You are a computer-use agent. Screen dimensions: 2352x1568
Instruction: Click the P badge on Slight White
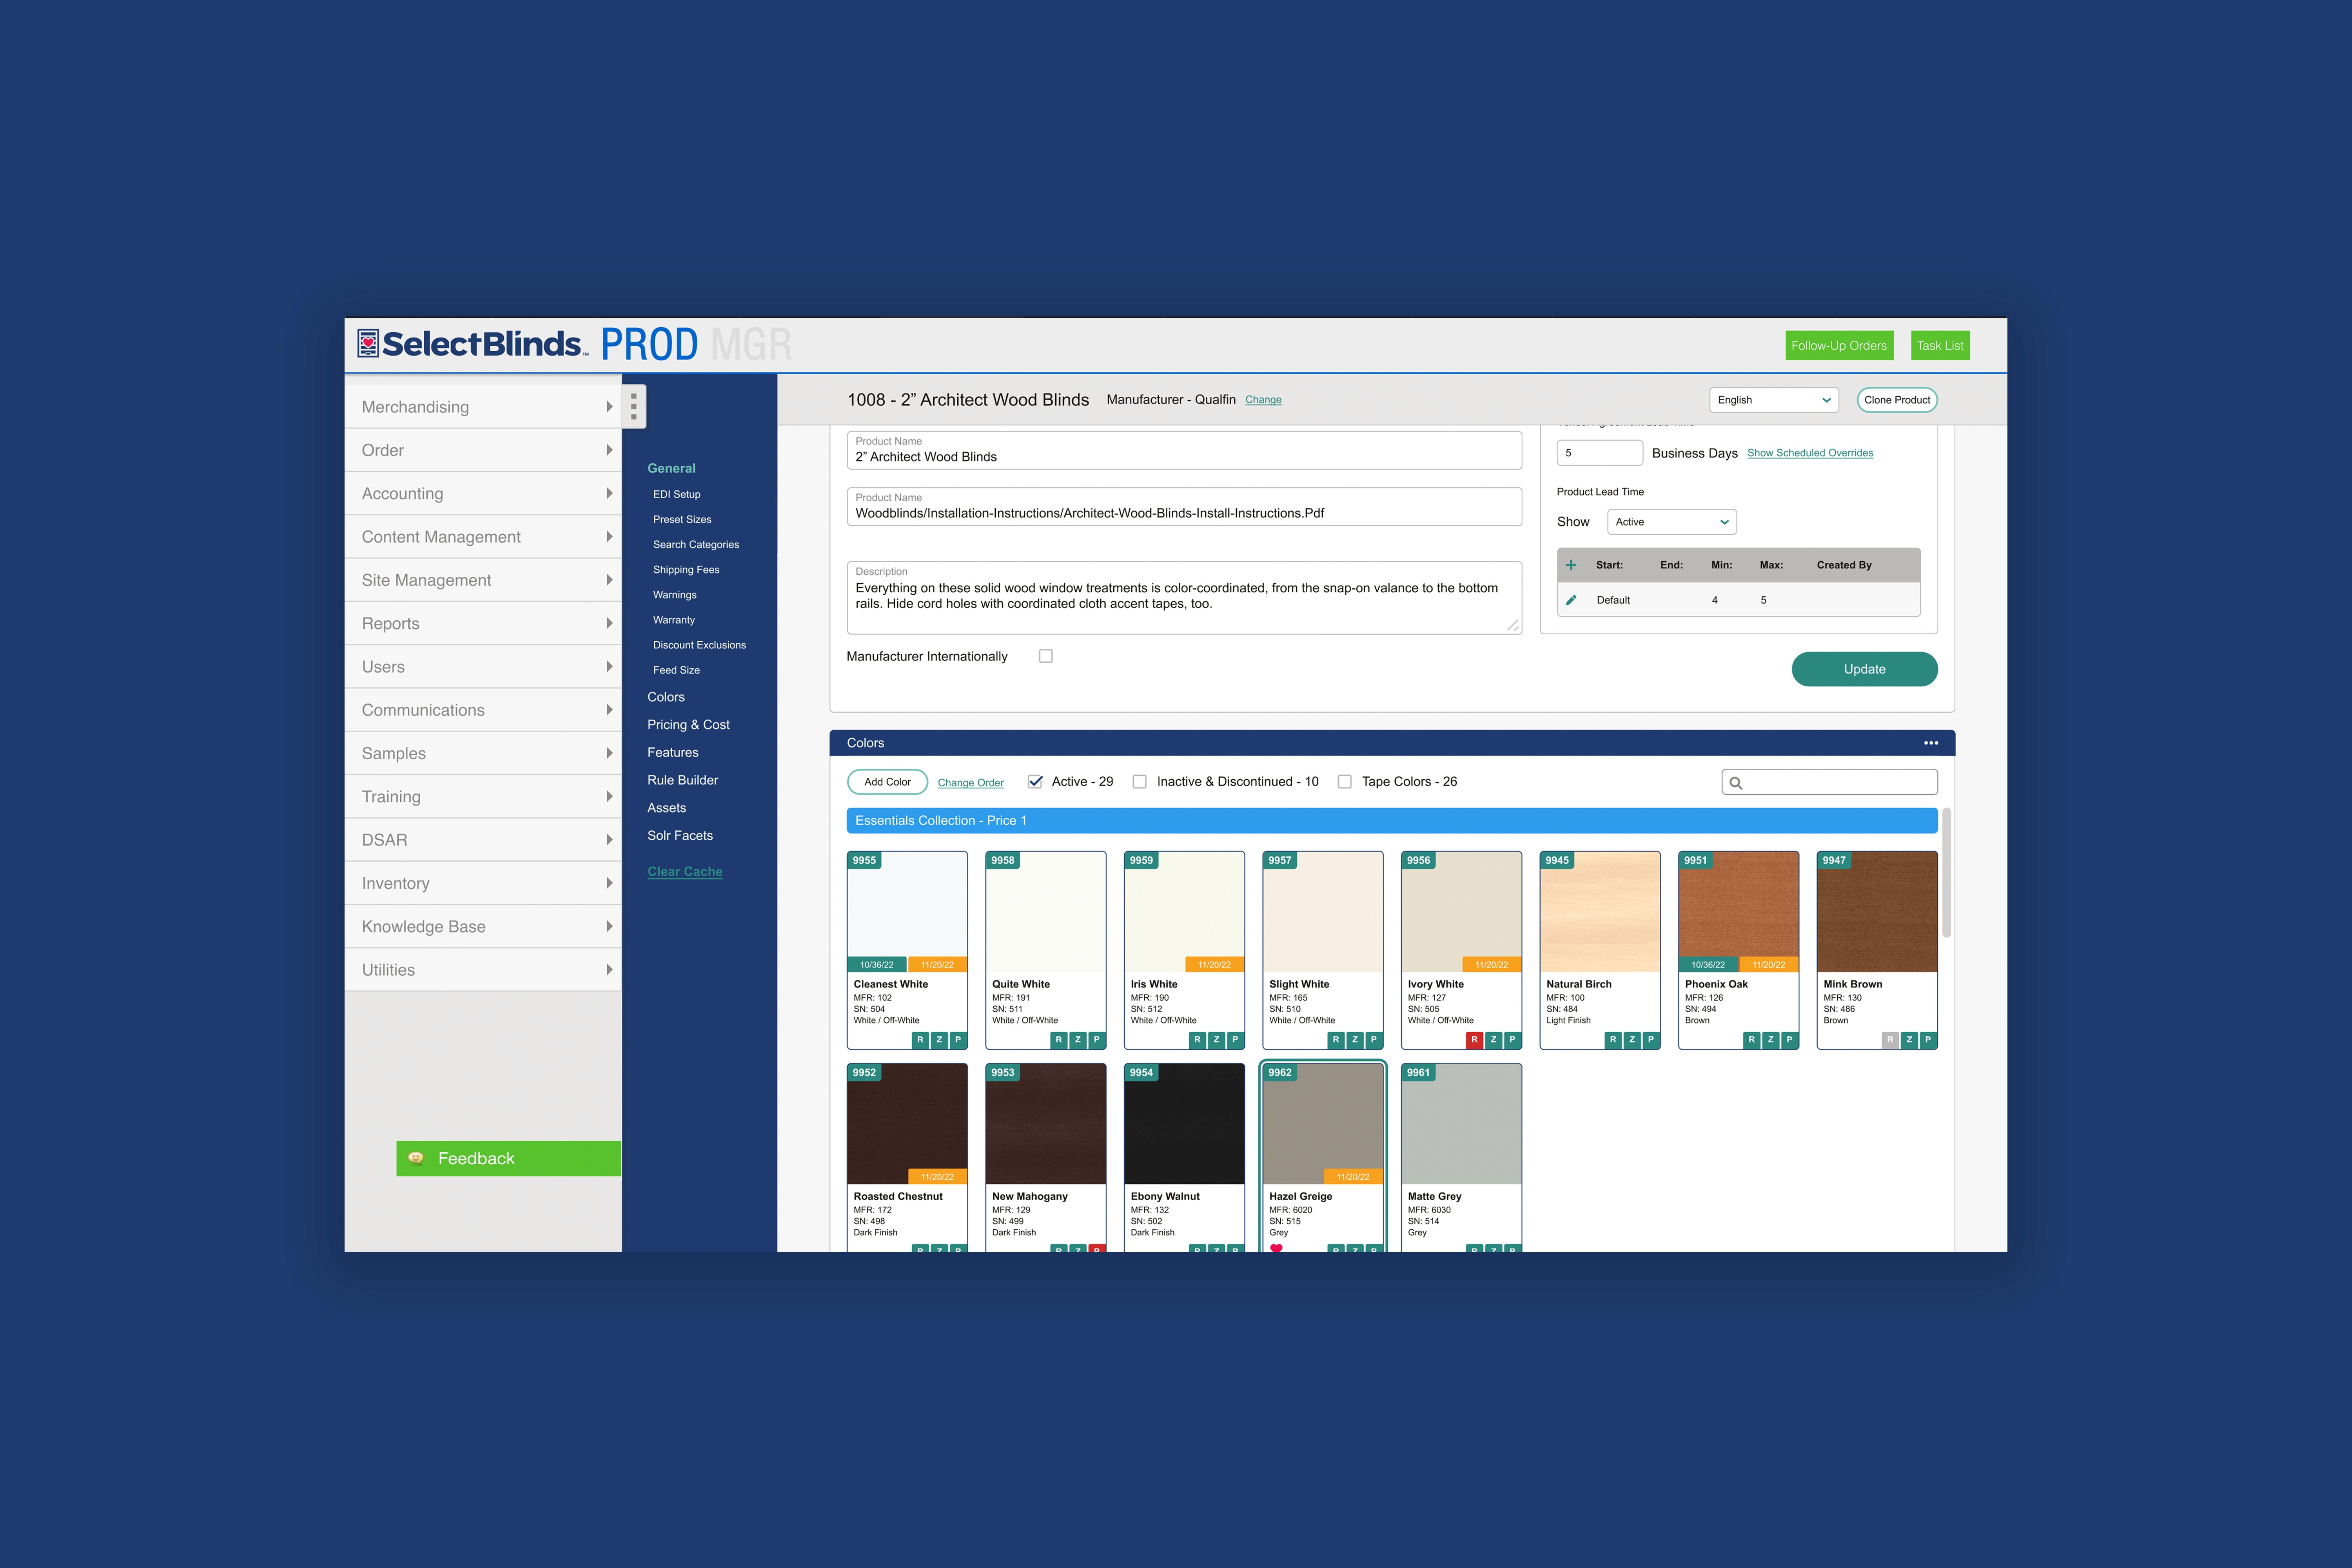click(x=1374, y=1040)
